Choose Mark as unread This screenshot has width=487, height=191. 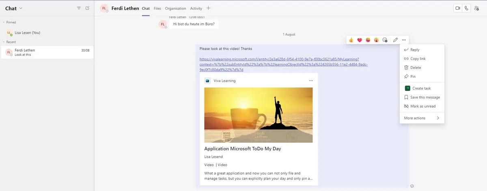(x=422, y=106)
